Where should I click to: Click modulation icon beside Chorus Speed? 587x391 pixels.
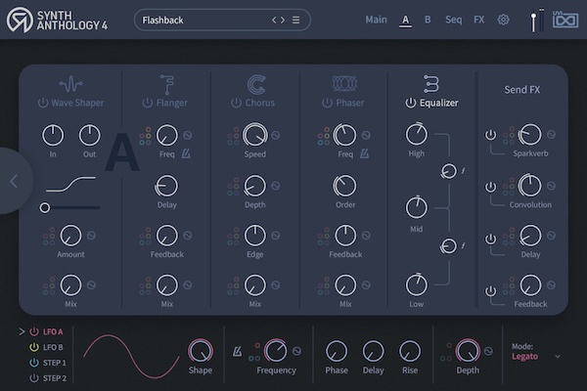[x=276, y=135]
